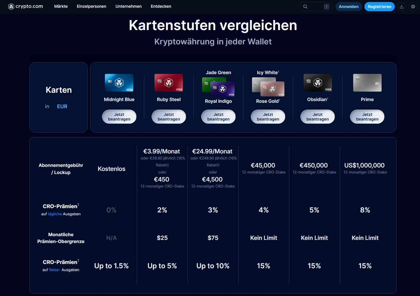Apply for the Rose Gold card
The image size is (420, 296).
(x=268, y=117)
